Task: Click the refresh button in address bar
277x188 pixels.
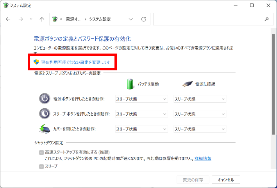Action: pyautogui.click(x=143, y=19)
